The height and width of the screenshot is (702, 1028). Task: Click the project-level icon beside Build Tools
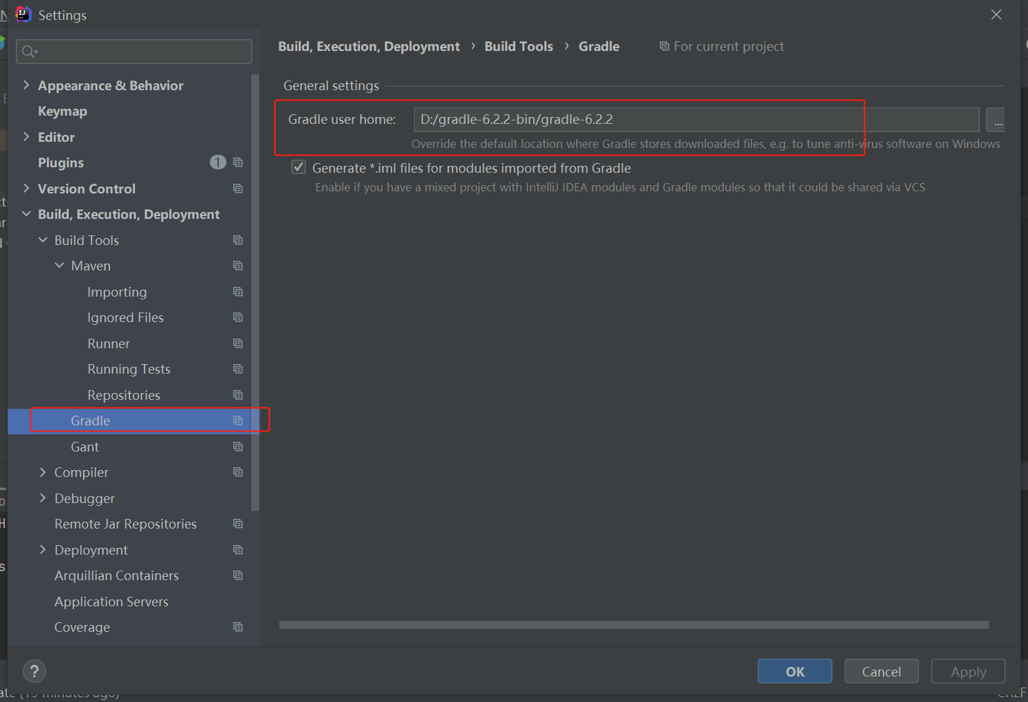(x=238, y=240)
